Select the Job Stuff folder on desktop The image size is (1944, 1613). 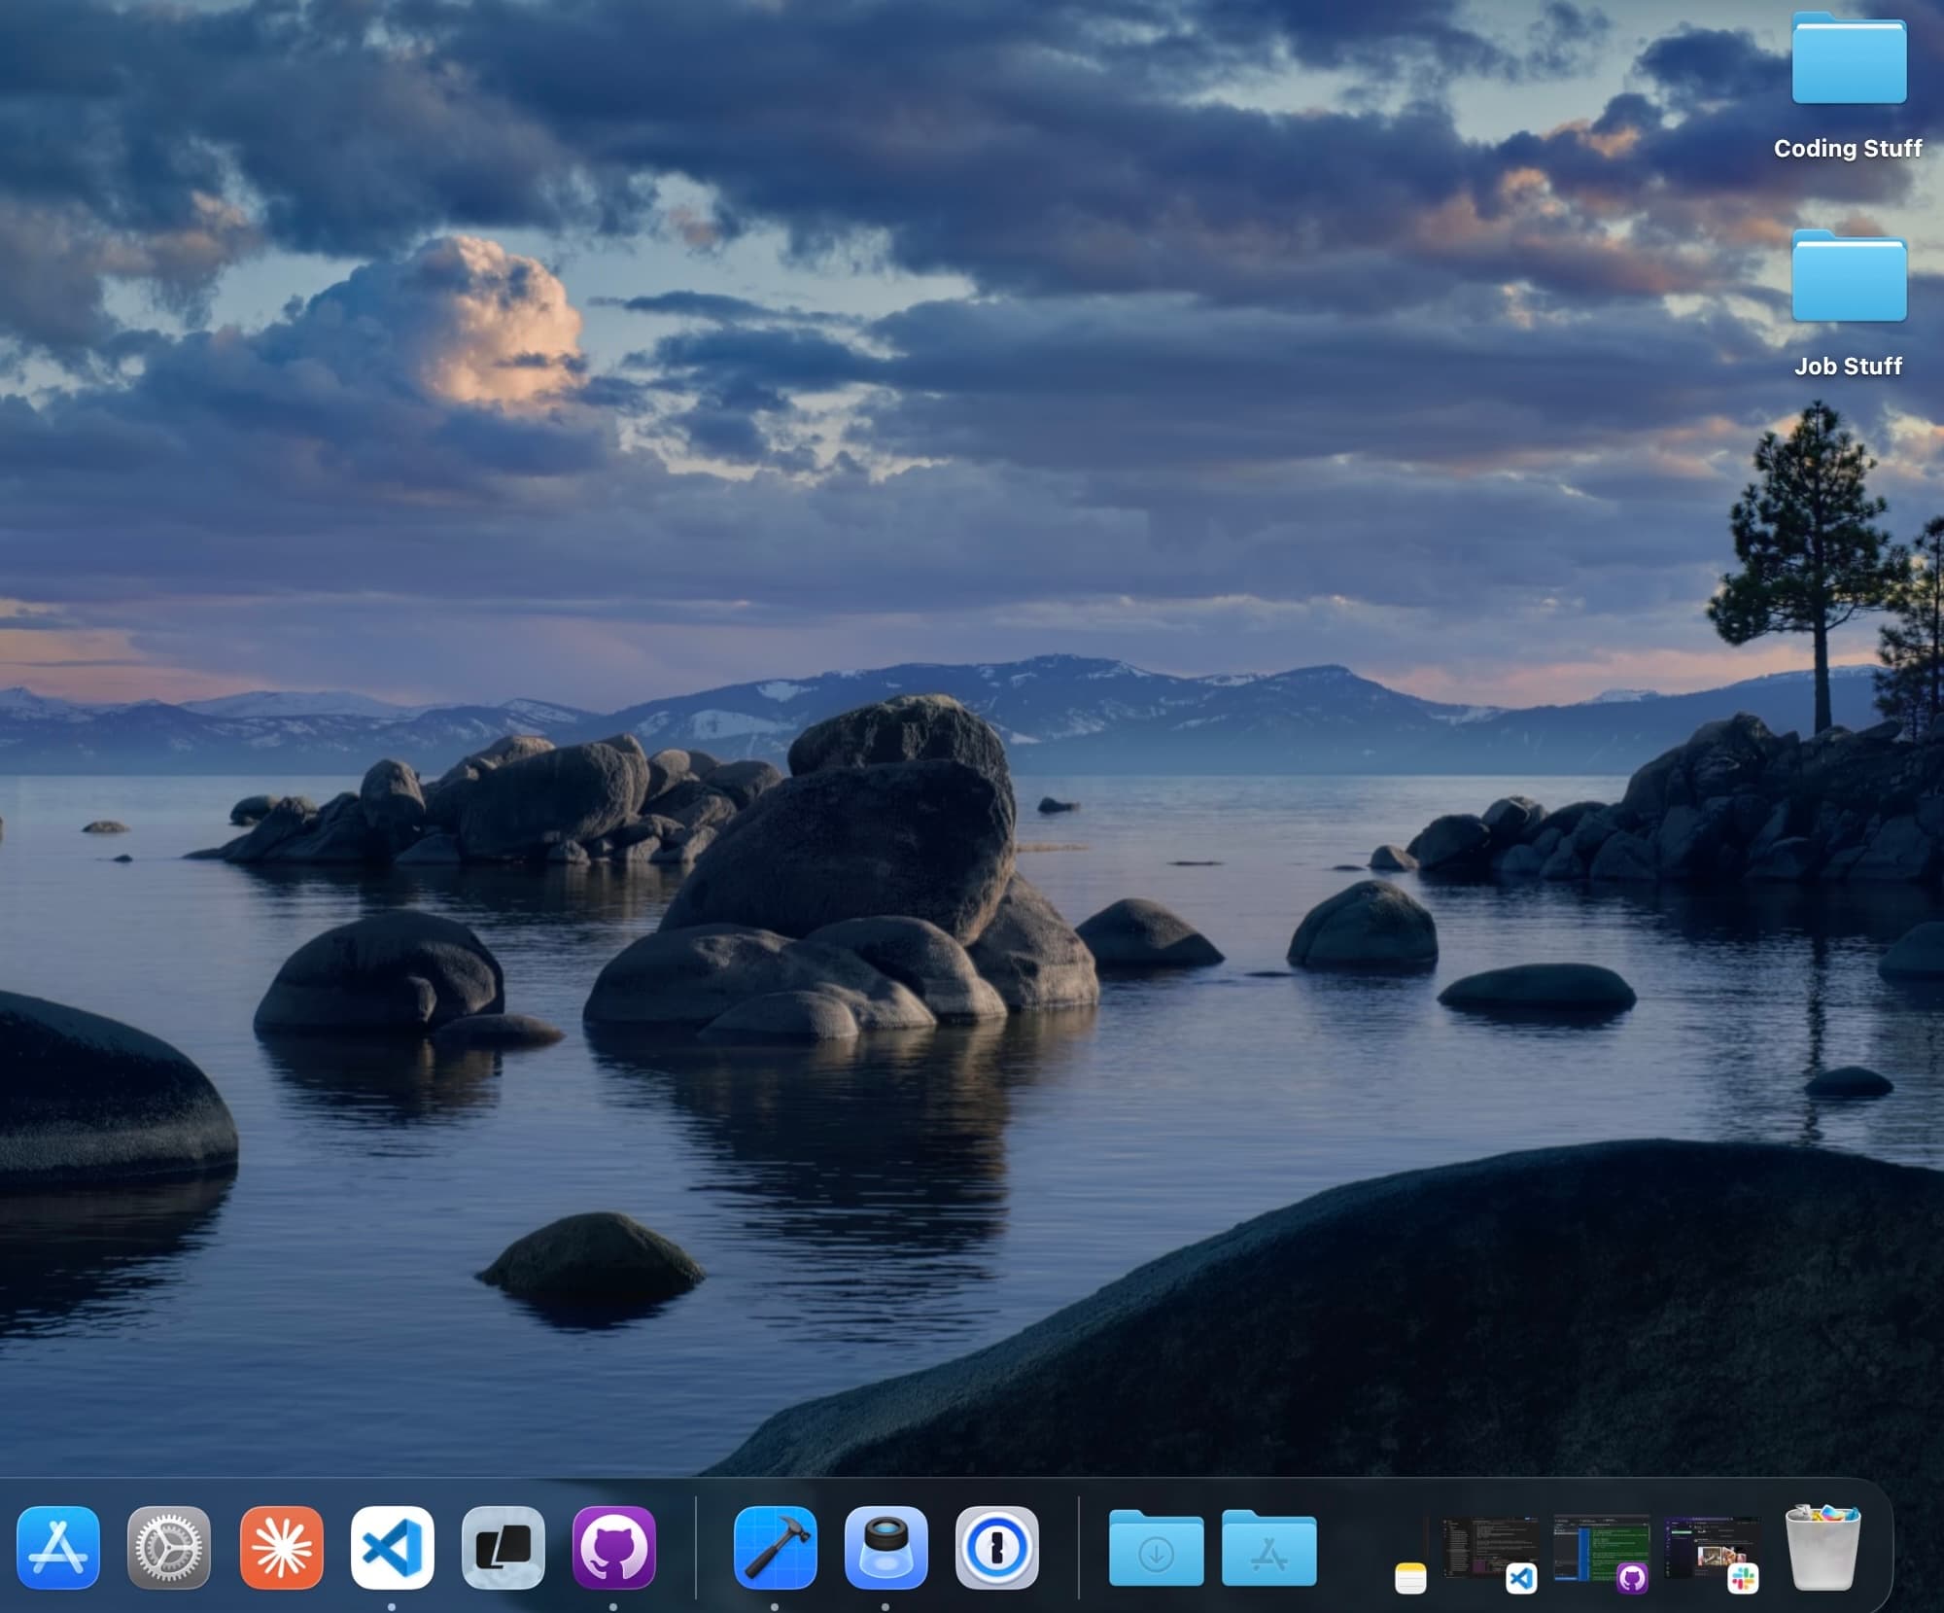(1849, 276)
